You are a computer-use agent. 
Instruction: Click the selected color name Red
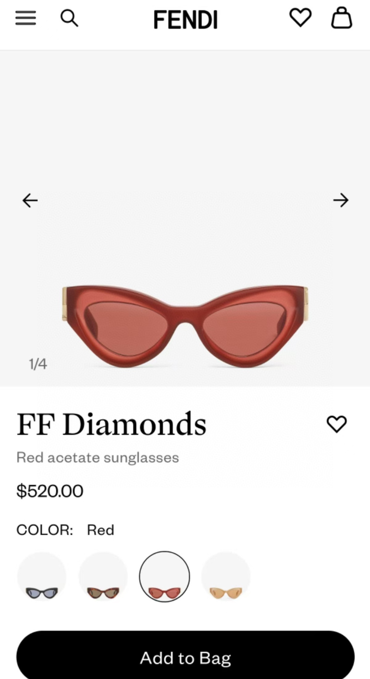[x=101, y=530]
